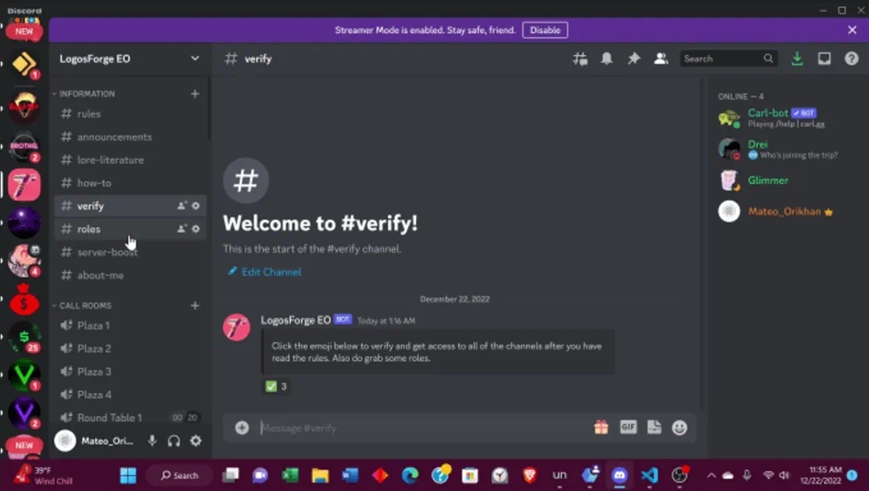Open the how-to channel
The image size is (869, 491).
130,182
